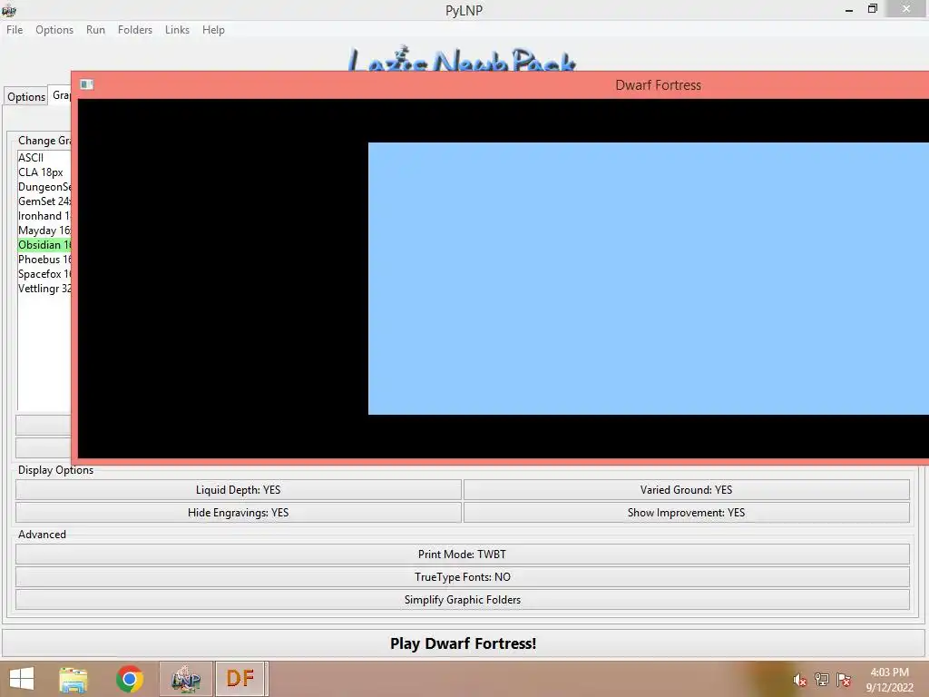Minimize the PyLNP window
The image size is (929, 697).
[849, 9]
